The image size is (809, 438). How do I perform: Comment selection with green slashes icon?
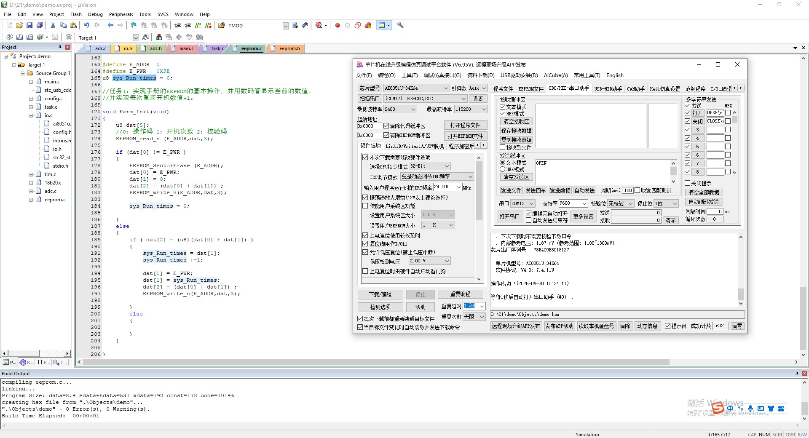click(x=198, y=25)
